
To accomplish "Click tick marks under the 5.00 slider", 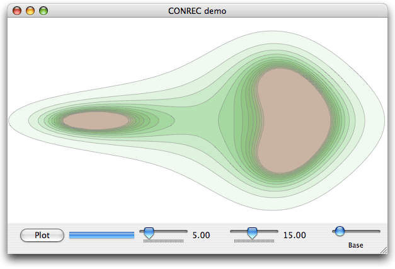I will pyautogui.click(x=164, y=241).
